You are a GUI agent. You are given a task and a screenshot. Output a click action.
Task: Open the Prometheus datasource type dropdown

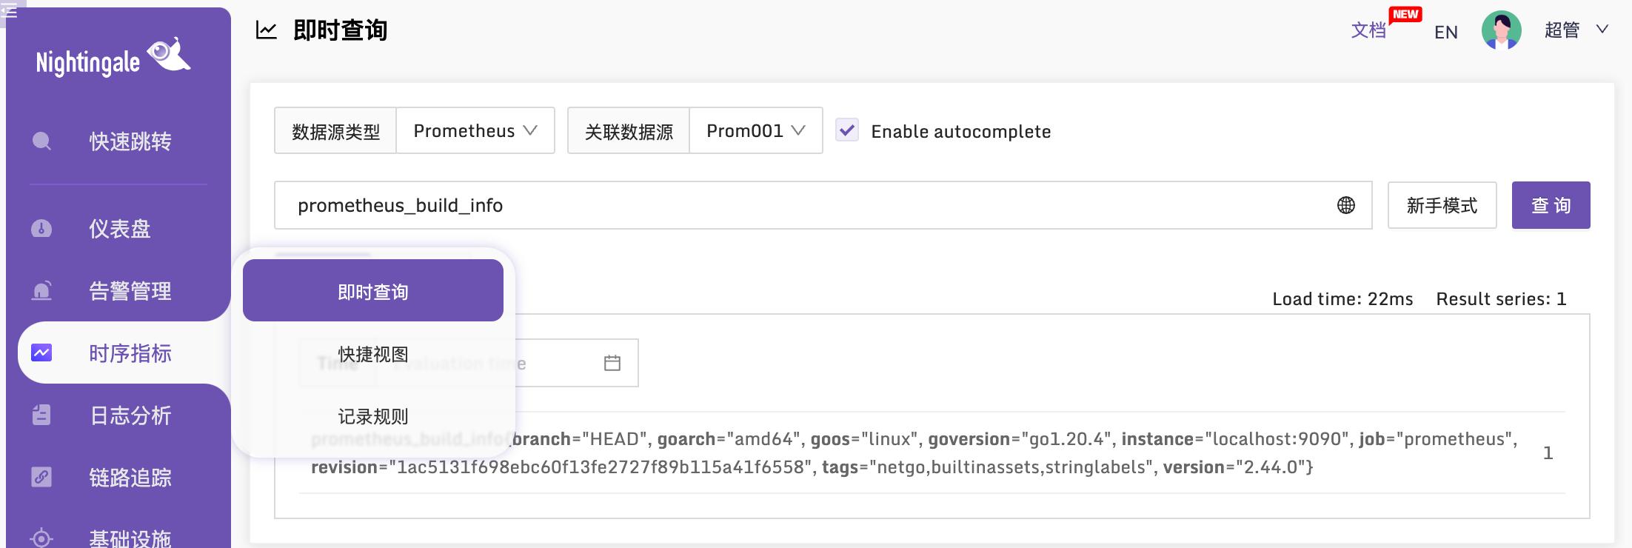click(475, 130)
